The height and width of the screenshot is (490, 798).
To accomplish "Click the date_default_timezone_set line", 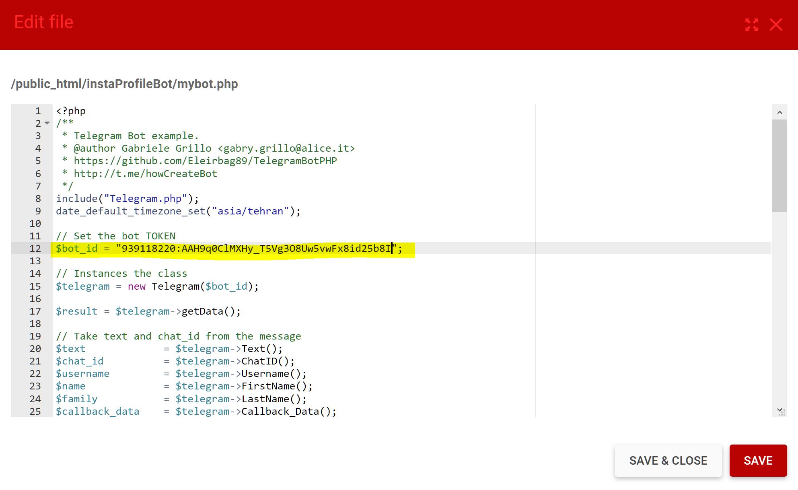I will [x=178, y=211].
